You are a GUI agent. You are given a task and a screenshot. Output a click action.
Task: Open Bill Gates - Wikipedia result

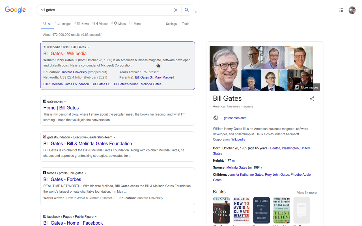click(65, 53)
